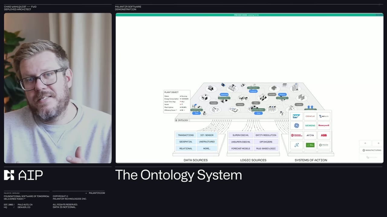Expand the Schedule Delivery action

point(258,110)
